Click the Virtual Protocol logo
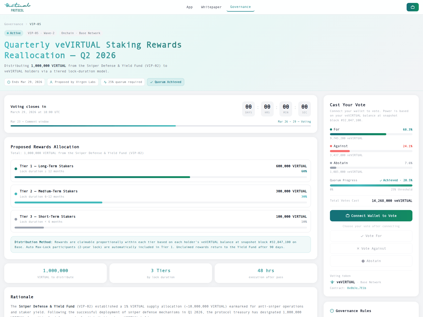The height and width of the screenshot is (317, 423). 17,7
